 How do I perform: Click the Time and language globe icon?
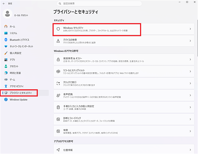point(6,73)
